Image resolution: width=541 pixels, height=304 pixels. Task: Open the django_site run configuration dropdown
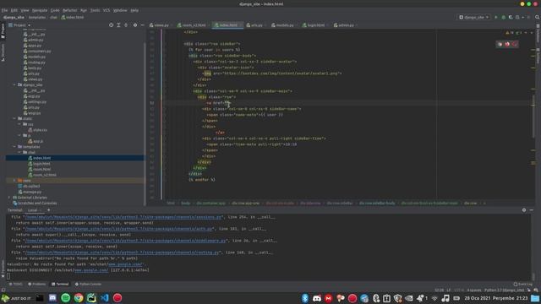pyautogui.click(x=474, y=17)
